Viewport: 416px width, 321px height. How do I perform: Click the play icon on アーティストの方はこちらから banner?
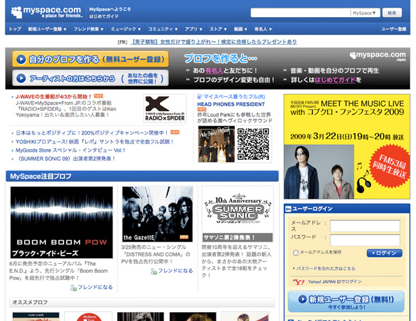tap(21, 78)
